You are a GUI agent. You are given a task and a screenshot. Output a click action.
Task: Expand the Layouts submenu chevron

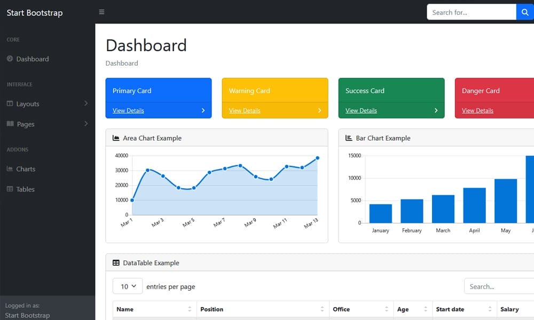click(x=86, y=103)
